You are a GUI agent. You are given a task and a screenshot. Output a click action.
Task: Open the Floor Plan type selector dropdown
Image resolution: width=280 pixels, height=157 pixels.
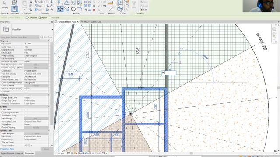pos(52,29)
